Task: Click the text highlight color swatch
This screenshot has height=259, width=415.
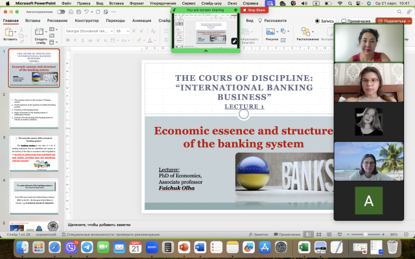Action: click(x=139, y=40)
